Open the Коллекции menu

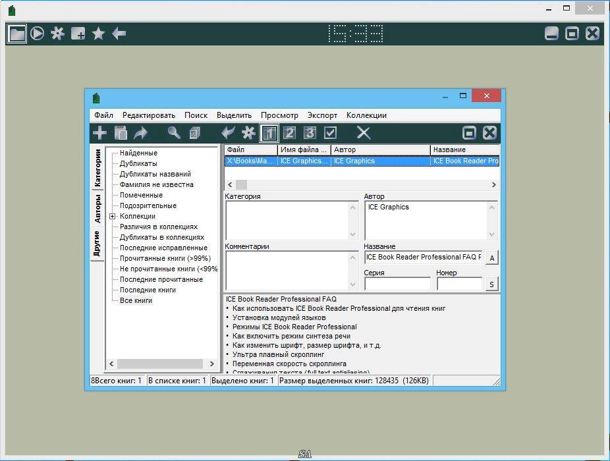click(x=366, y=115)
